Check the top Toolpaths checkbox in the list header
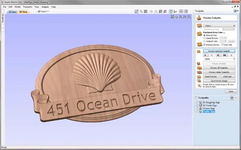The width and height of the screenshot is (241, 150). [196, 98]
